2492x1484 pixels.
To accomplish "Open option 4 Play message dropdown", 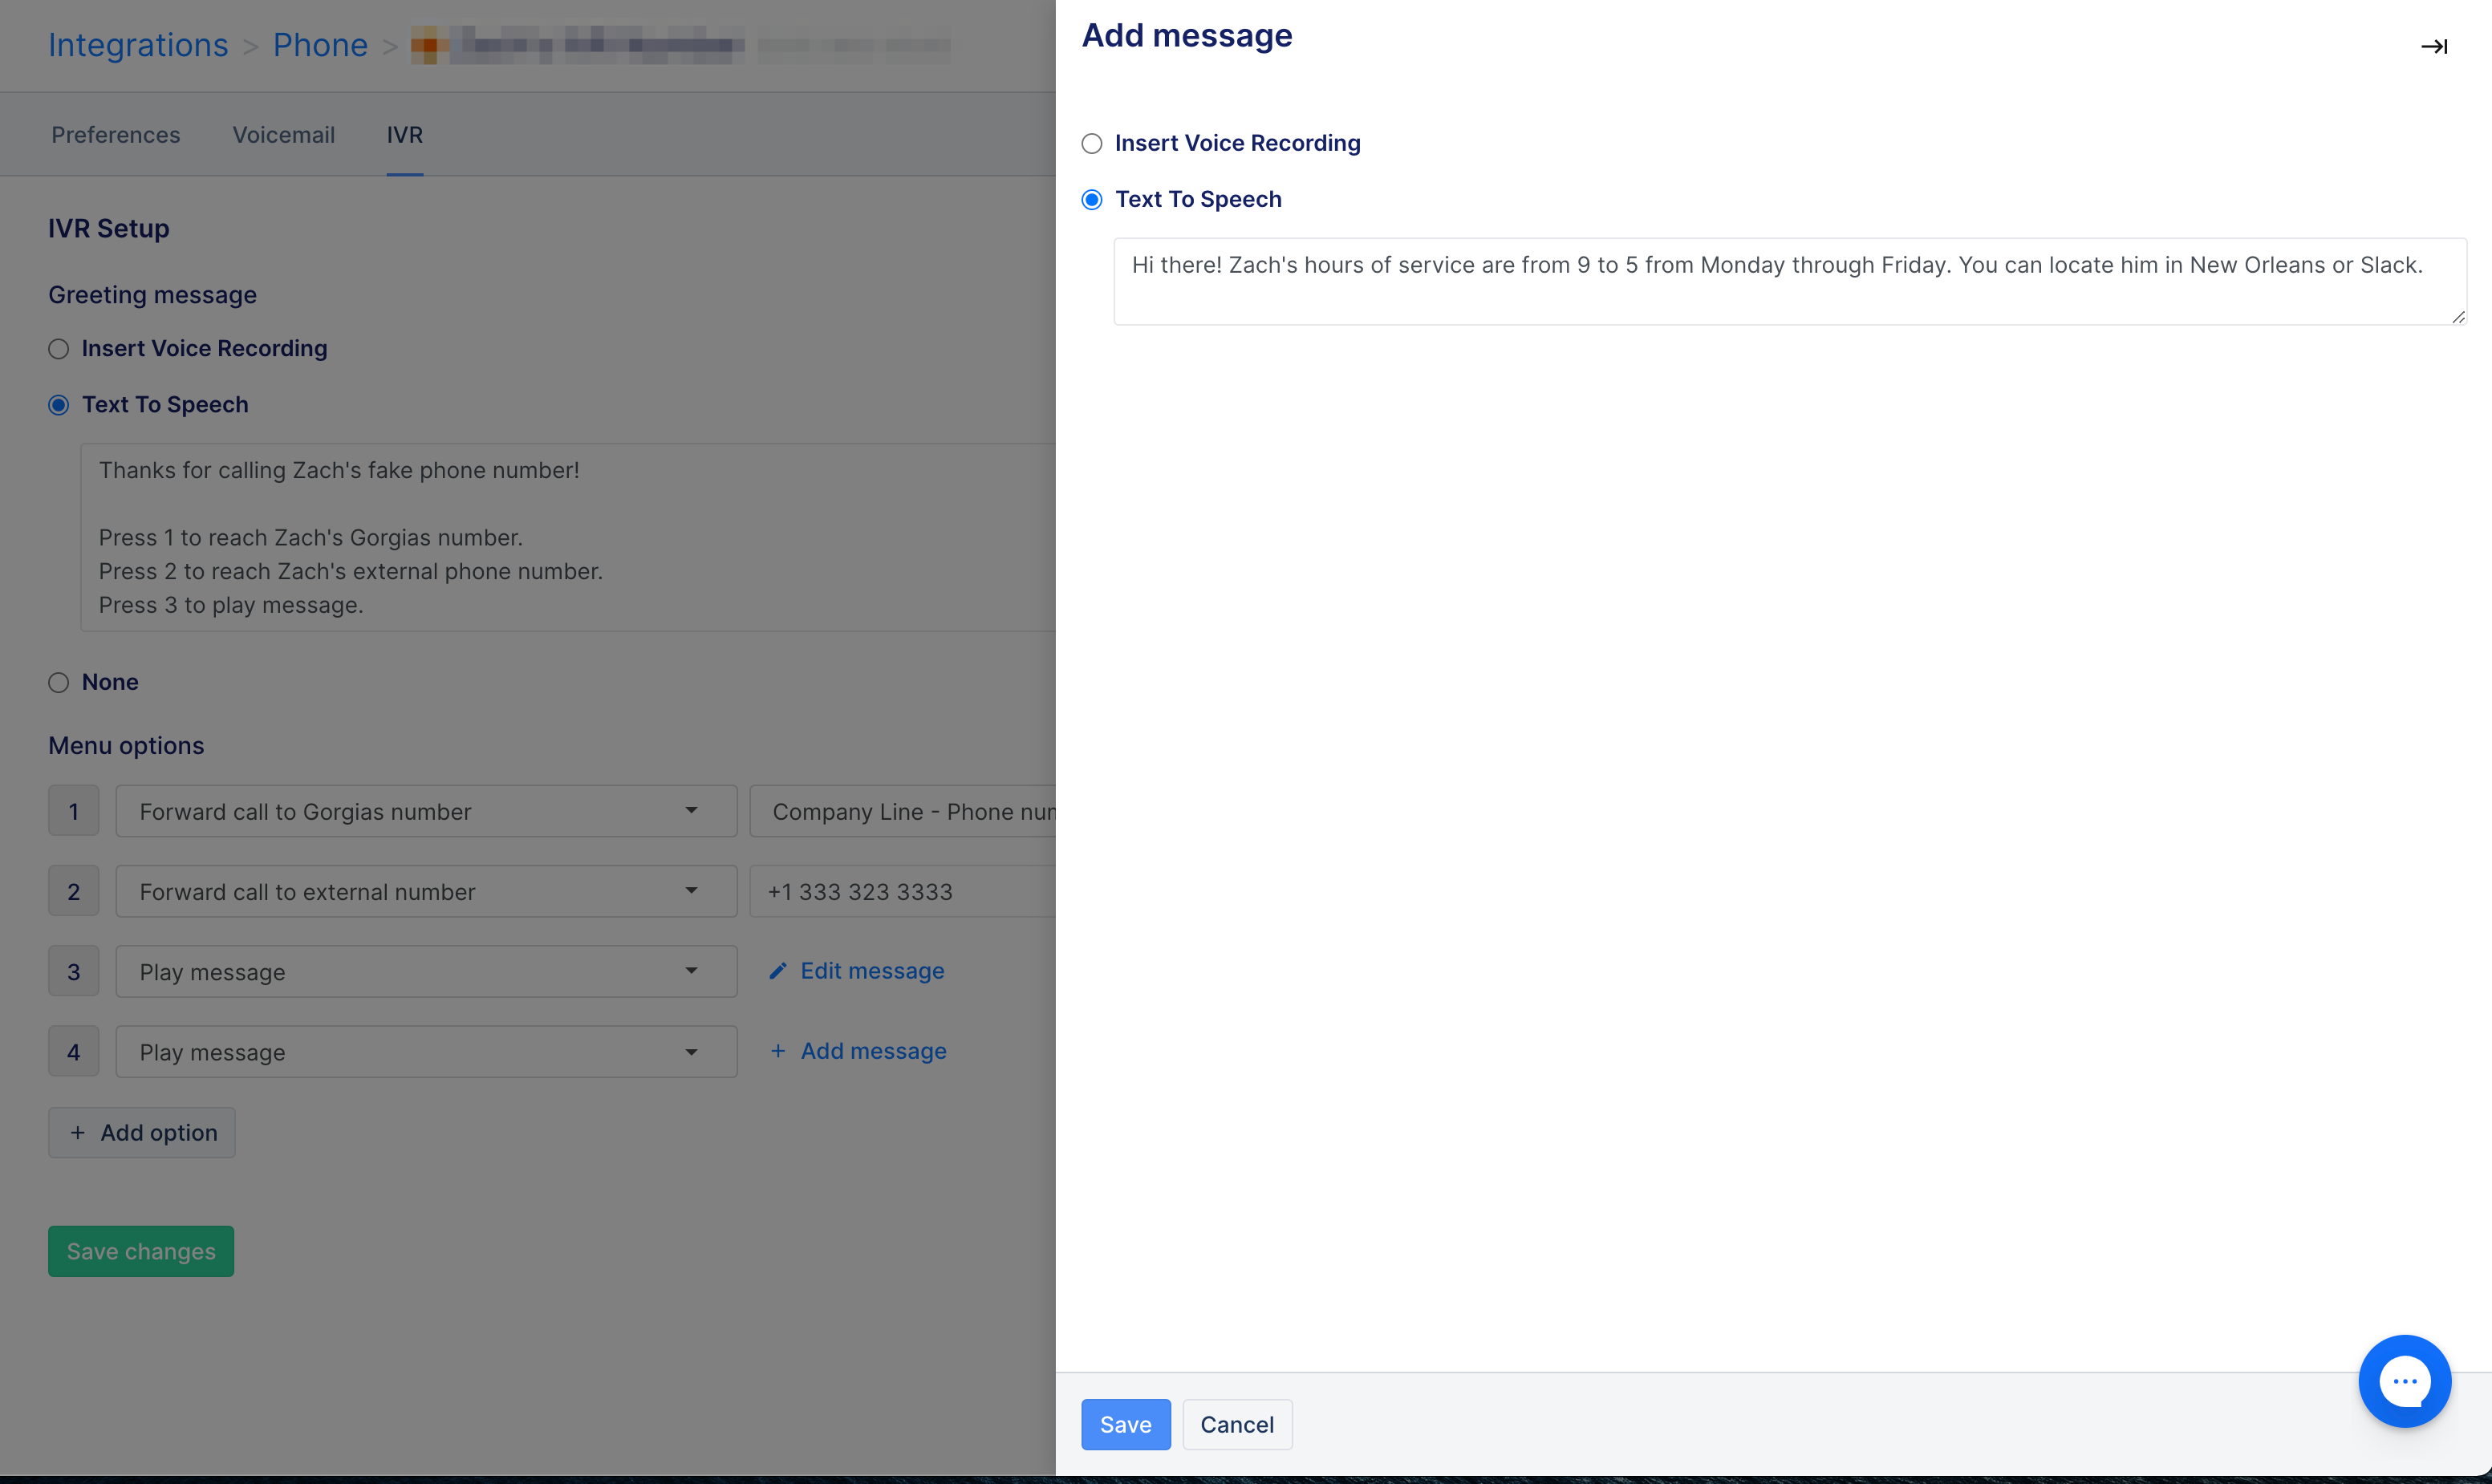I will coord(426,1052).
